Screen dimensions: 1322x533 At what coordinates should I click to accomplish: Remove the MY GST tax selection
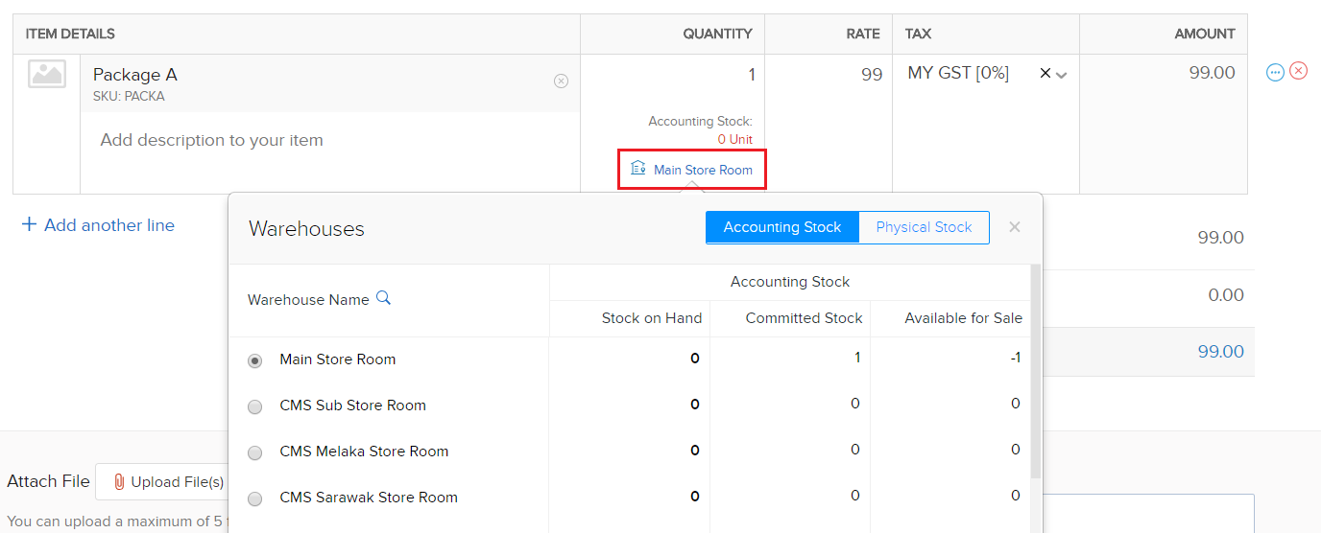pos(1045,74)
